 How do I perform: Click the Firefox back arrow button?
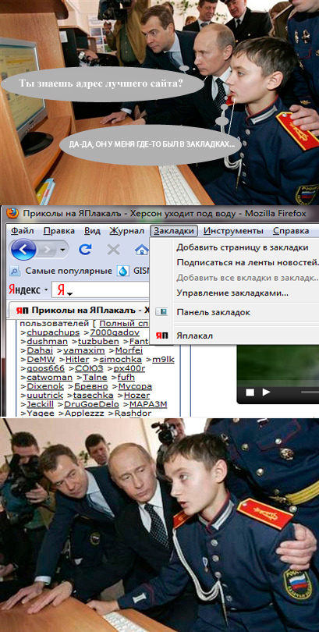(23, 250)
